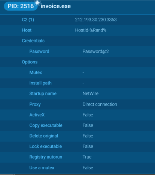Click the Install path option row
This screenshot has width=155, height=175.
77,83
